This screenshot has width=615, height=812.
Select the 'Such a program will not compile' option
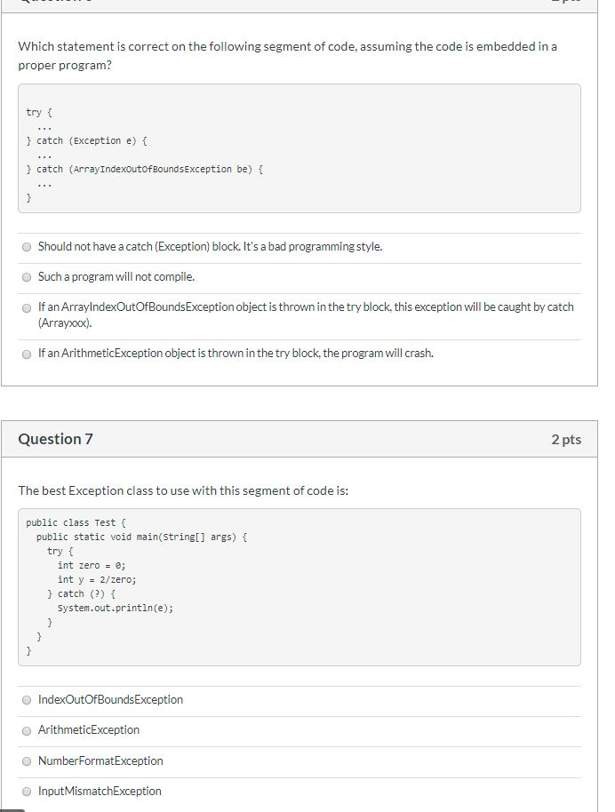[x=27, y=276]
